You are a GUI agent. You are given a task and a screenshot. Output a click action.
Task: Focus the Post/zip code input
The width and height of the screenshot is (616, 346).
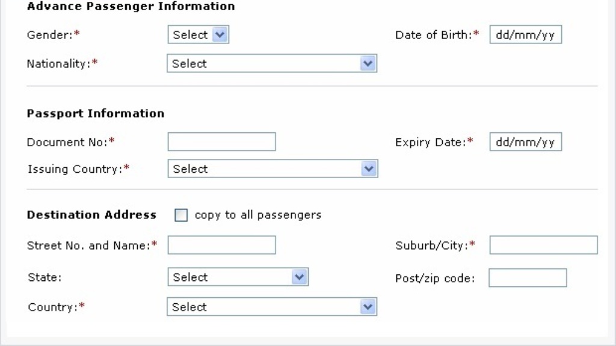(x=528, y=278)
